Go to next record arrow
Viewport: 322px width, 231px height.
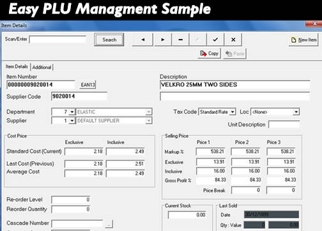coord(163,40)
